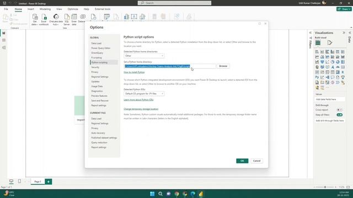
Task: Select the Q&A visual
Action: click(x=333, y=78)
